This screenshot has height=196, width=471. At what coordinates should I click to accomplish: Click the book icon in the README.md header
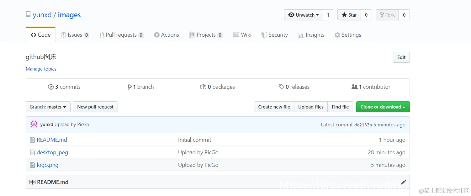tap(32, 182)
